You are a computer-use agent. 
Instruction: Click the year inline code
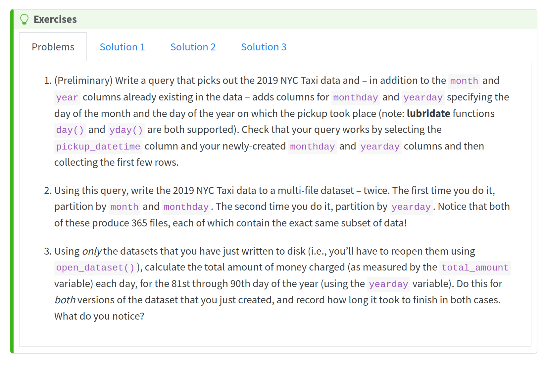click(67, 97)
